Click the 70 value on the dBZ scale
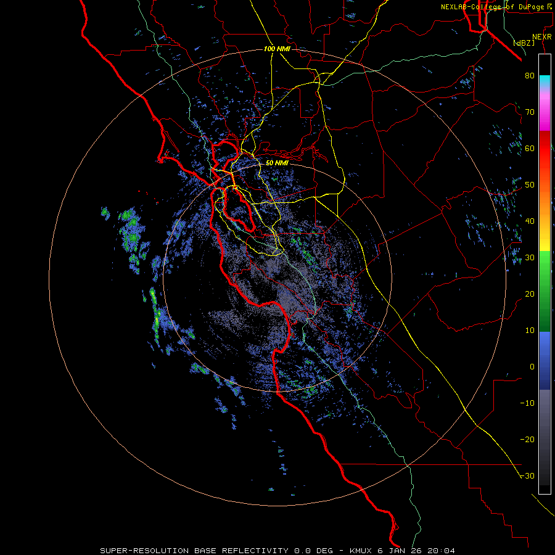 point(530,112)
